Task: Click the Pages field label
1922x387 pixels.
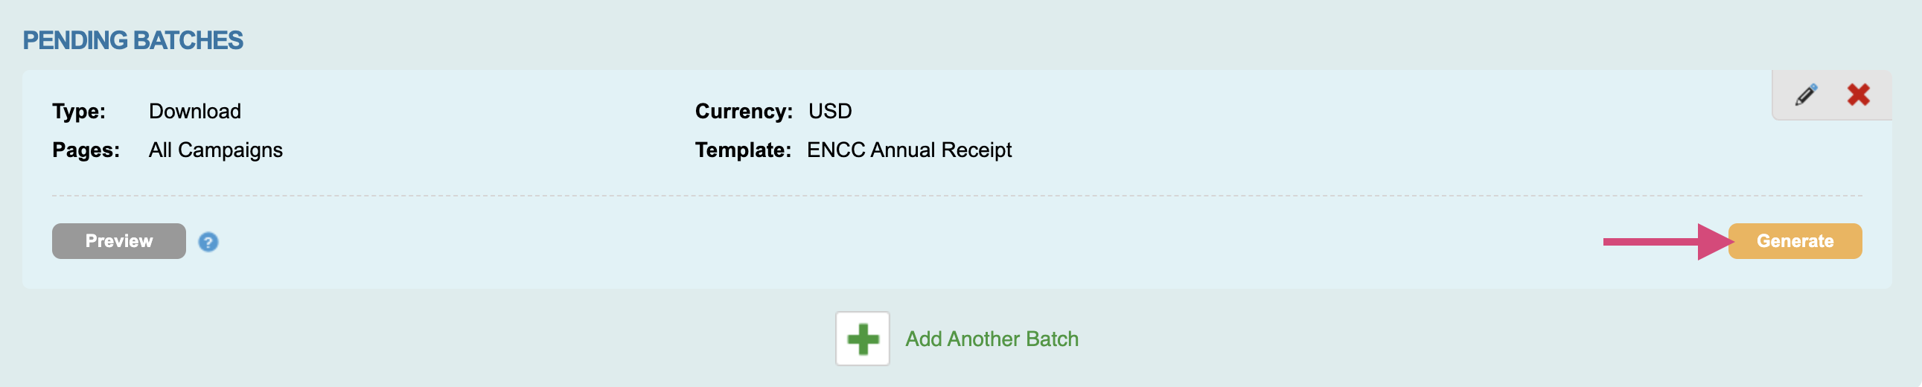Action: [x=86, y=150]
